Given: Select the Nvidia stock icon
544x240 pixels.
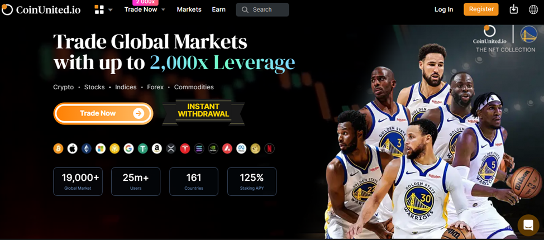Looking at the screenshot, I should point(213,149).
